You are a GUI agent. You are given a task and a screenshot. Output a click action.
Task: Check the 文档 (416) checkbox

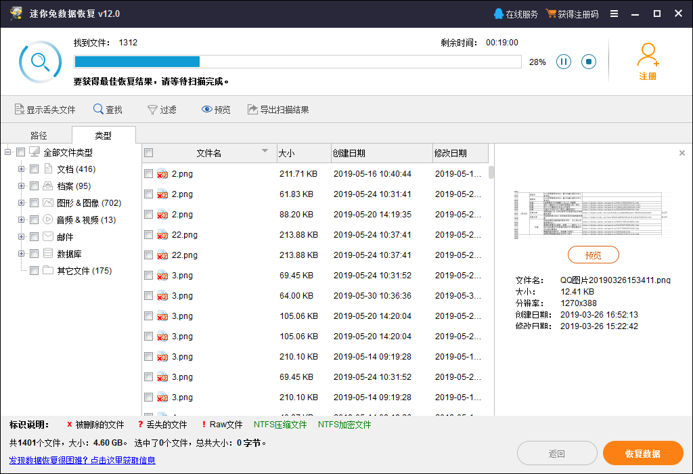(34, 169)
